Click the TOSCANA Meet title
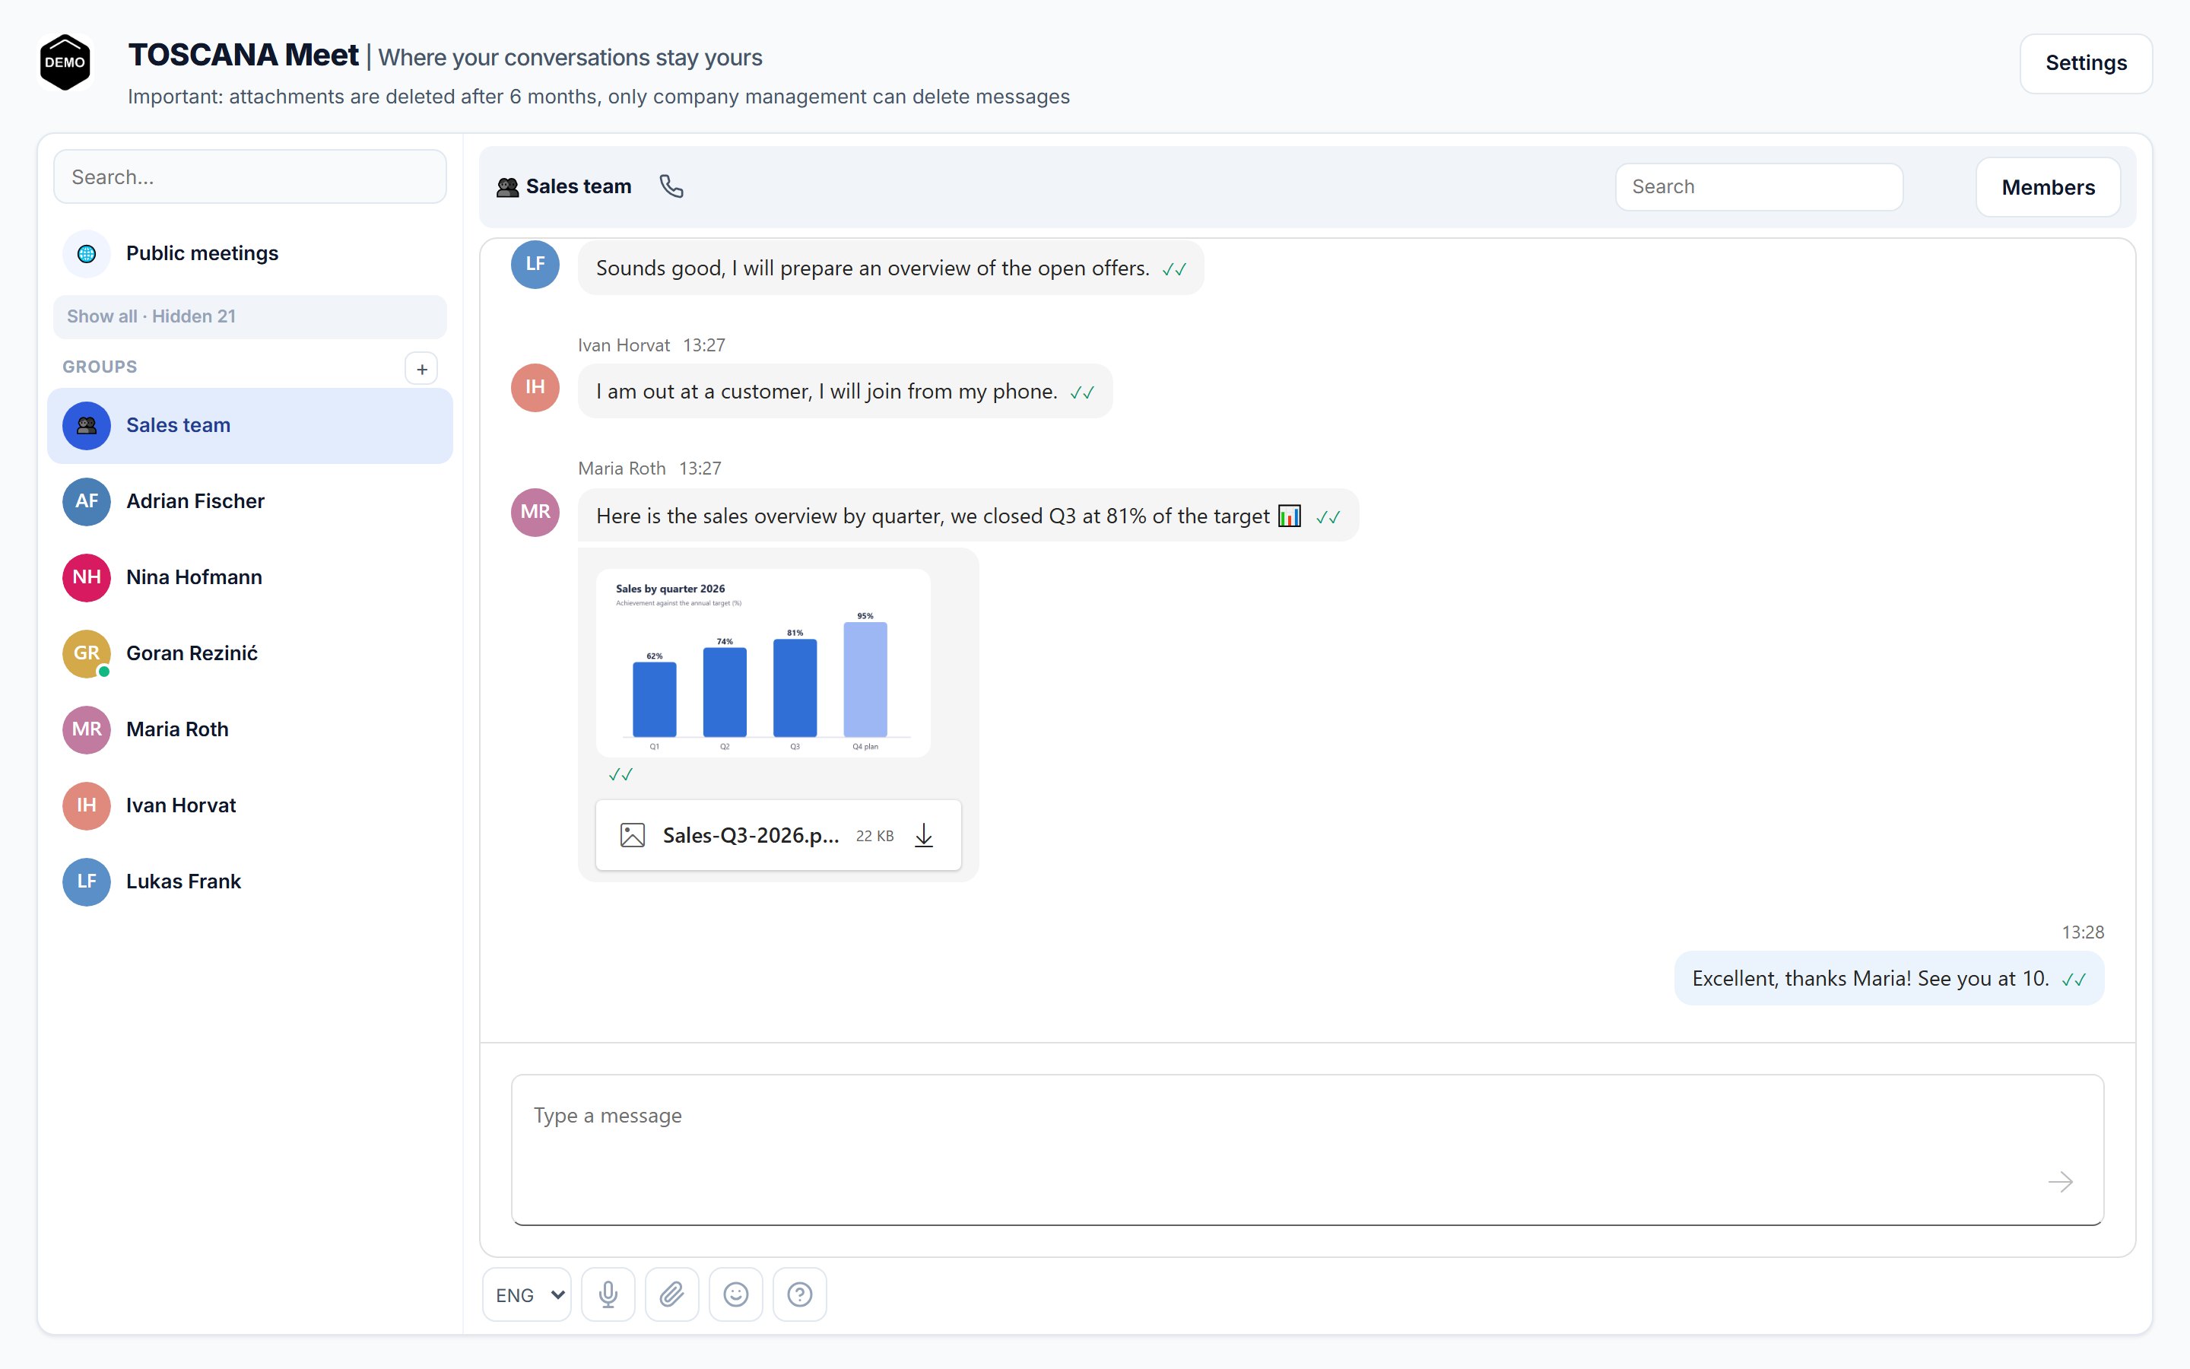Image resolution: width=2190 pixels, height=1369 pixels. tap(243, 56)
